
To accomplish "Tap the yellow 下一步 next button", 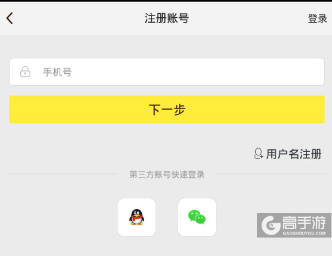I will click(167, 110).
